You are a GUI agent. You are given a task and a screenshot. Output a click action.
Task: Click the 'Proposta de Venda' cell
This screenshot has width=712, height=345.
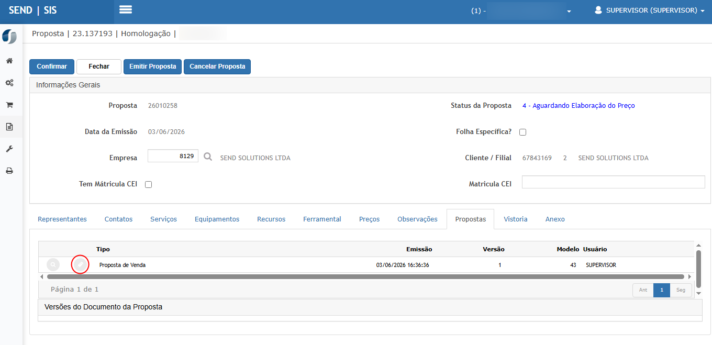tap(123, 265)
